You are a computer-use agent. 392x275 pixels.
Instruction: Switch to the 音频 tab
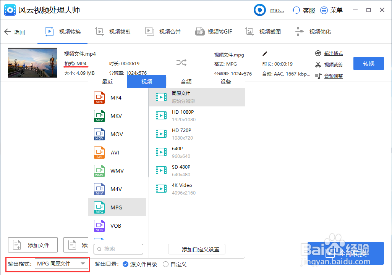pos(186,81)
